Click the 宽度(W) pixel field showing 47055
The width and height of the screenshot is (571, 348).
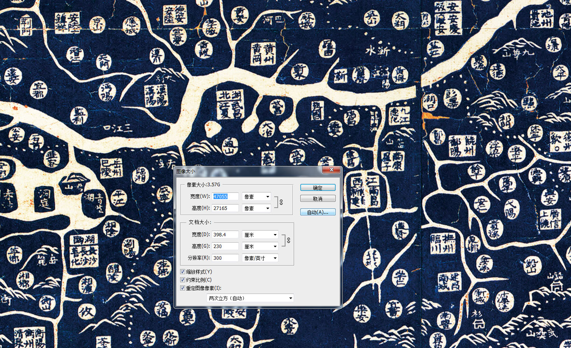(x=225, y=196)
